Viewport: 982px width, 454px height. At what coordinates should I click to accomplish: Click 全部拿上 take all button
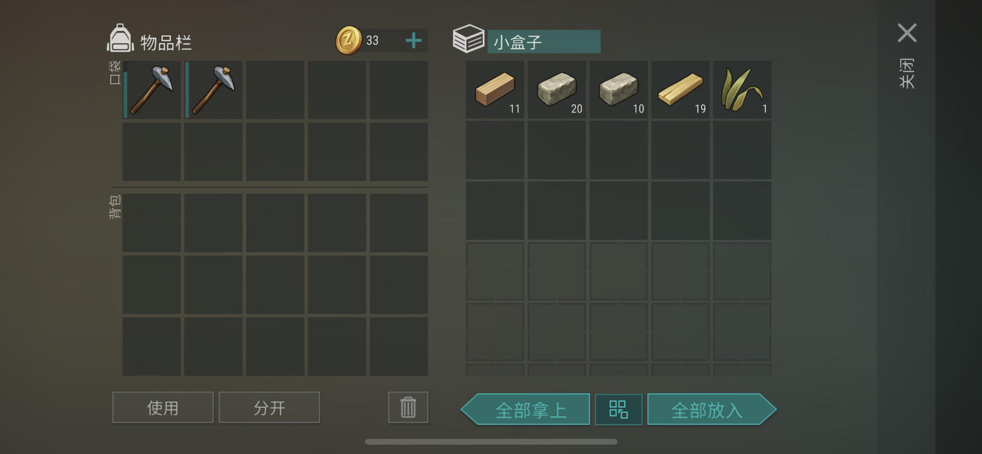click(526, 409)
